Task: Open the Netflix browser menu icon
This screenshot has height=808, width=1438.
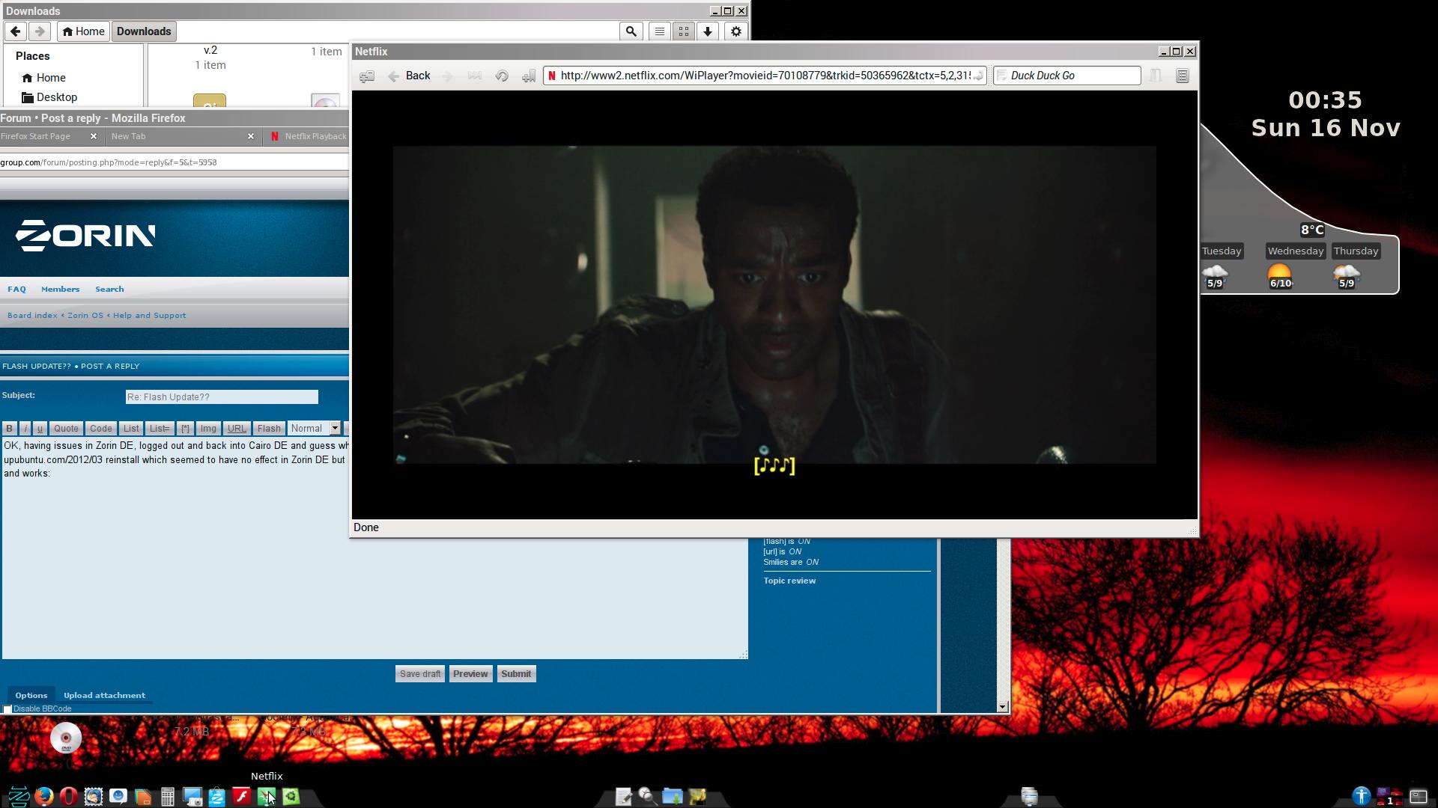Action: [1182, 76]
